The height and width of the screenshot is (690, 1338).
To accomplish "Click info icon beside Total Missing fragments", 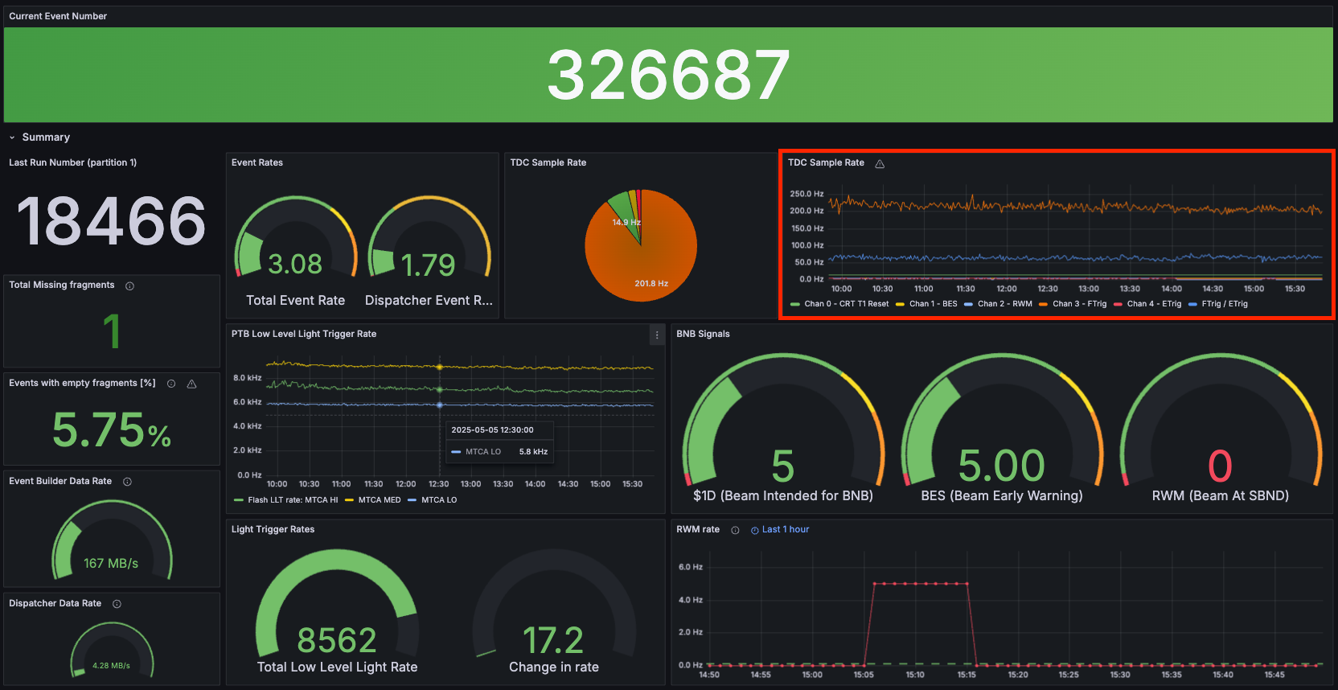I will [x=129, y=285].
